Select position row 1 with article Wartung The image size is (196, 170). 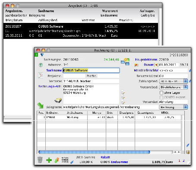coord(109,117)
